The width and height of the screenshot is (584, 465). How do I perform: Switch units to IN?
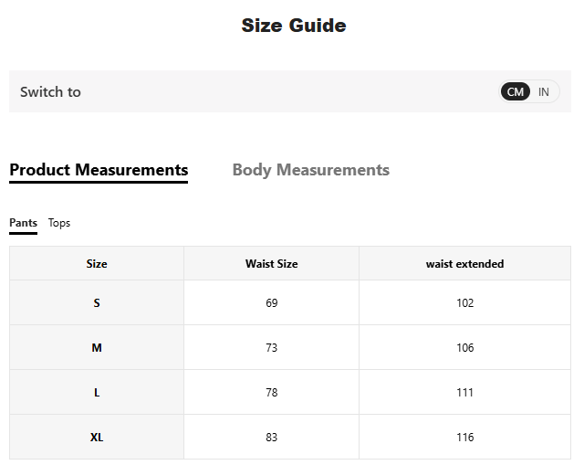tap(544, 91)
